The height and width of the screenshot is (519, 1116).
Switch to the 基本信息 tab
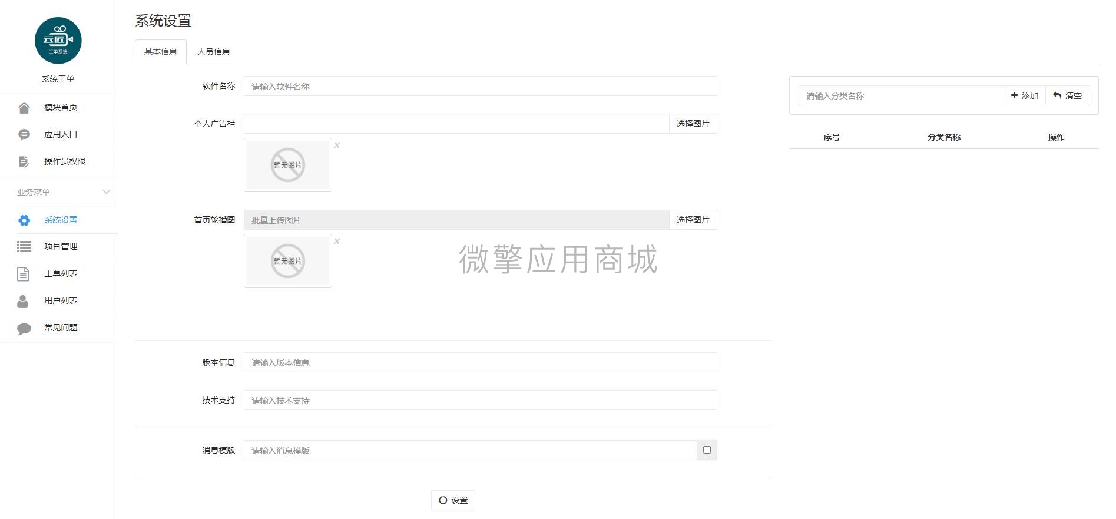tap(161, 52)
